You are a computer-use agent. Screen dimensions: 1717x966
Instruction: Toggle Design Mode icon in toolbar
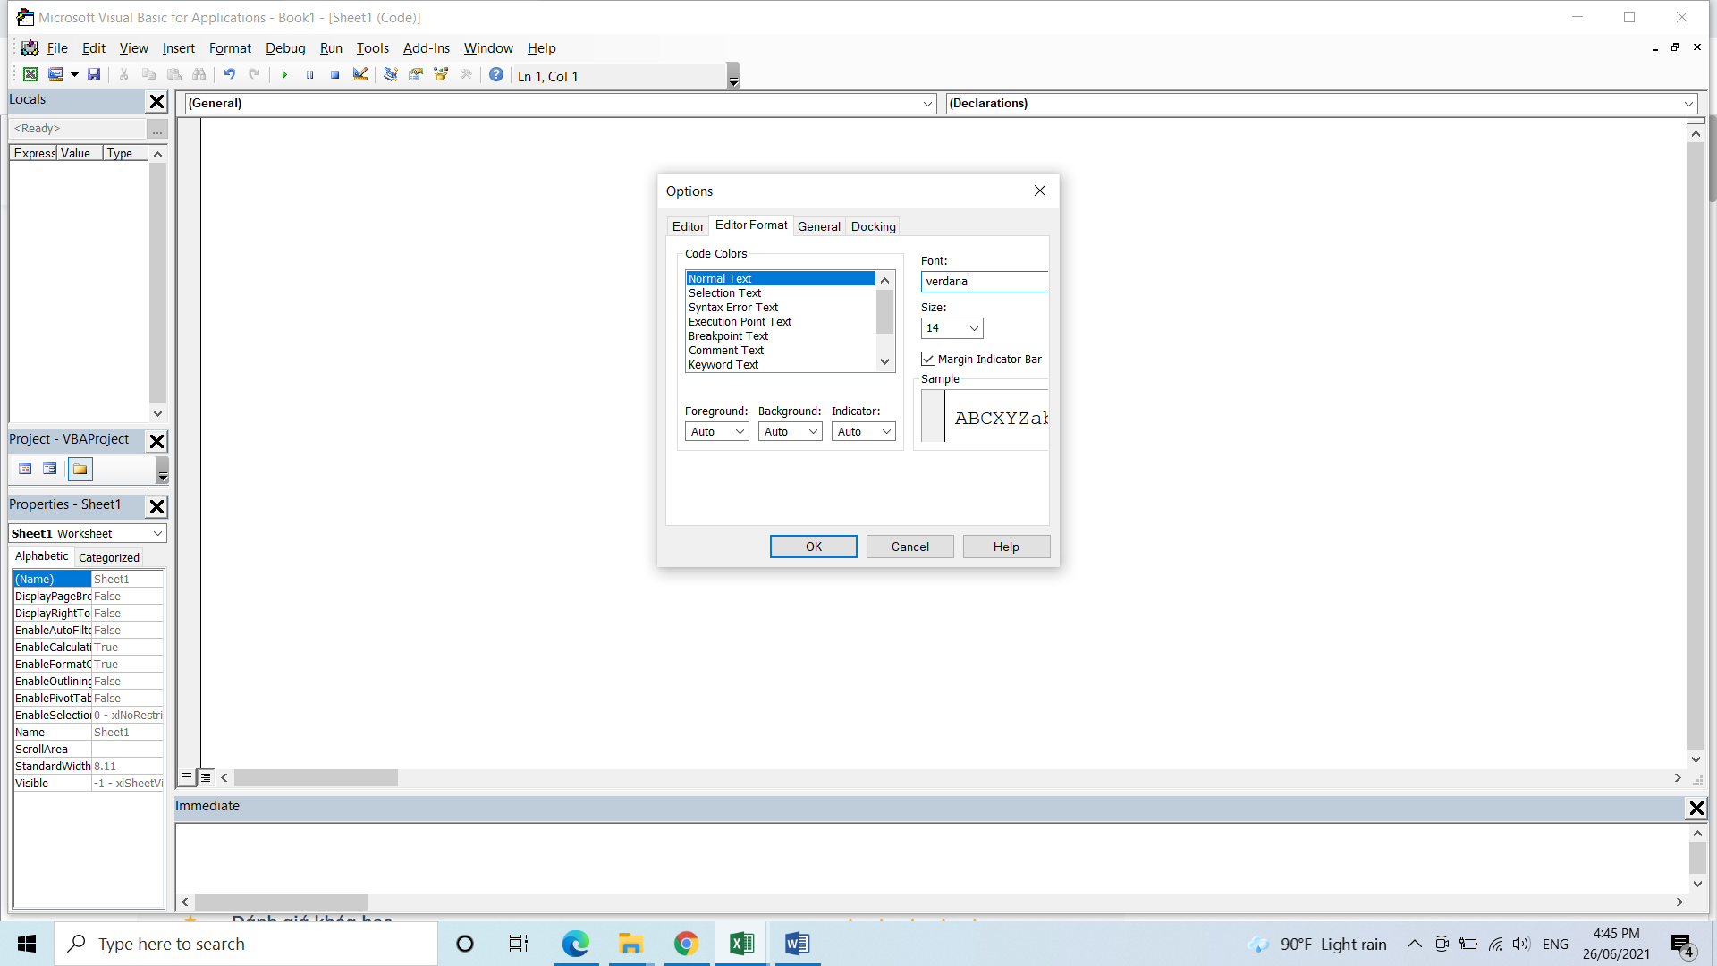pos(360,75)
